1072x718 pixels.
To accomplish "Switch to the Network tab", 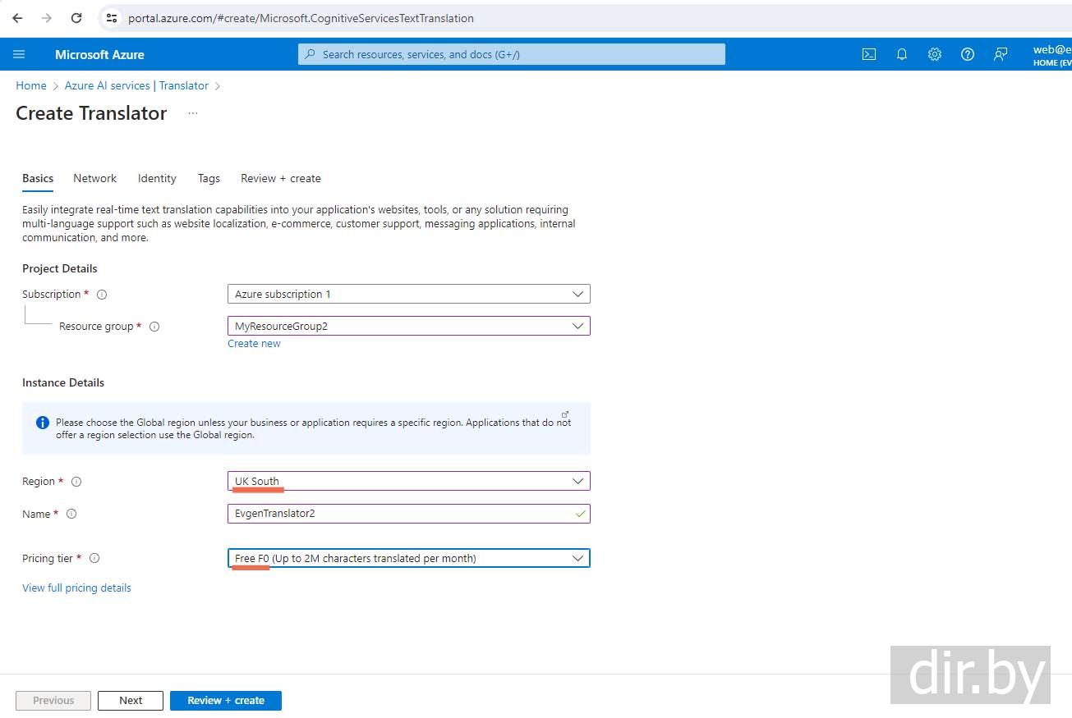I will (94, 178).
